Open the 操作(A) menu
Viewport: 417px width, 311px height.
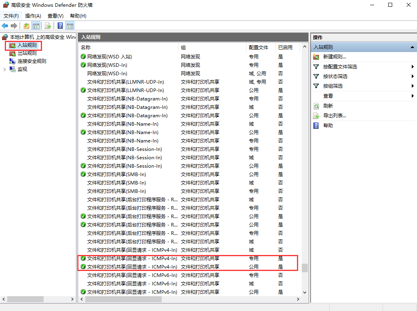33,16
